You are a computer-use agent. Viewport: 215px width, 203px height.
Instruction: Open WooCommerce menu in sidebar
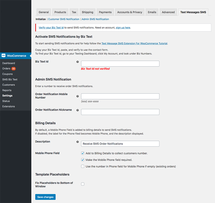[16, 56]
